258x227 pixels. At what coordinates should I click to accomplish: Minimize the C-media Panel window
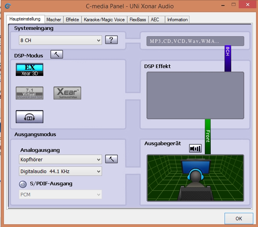[223, 5]
